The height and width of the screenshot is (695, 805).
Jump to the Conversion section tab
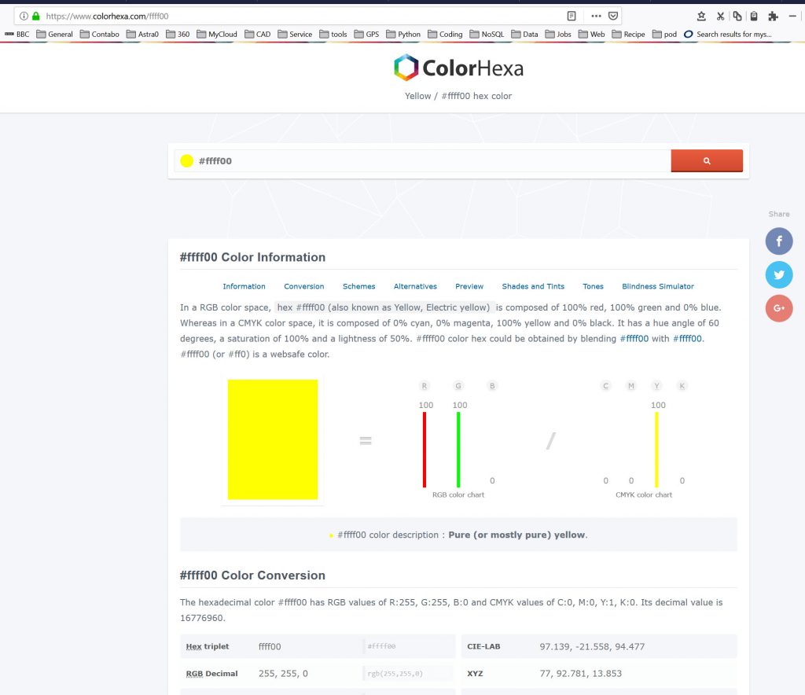(x=303, y=286)
